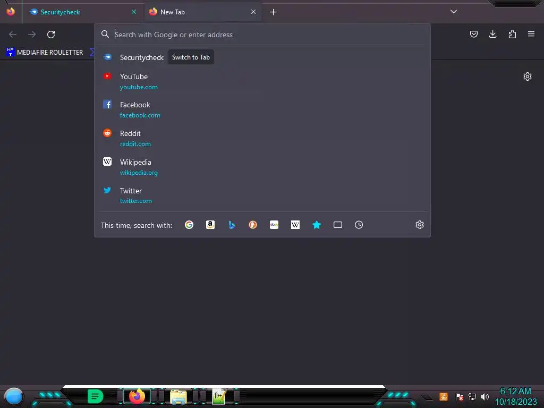544x408 pixels.
Task: Open the Extensions puzzle icon
Action: [x=512, y=34]
